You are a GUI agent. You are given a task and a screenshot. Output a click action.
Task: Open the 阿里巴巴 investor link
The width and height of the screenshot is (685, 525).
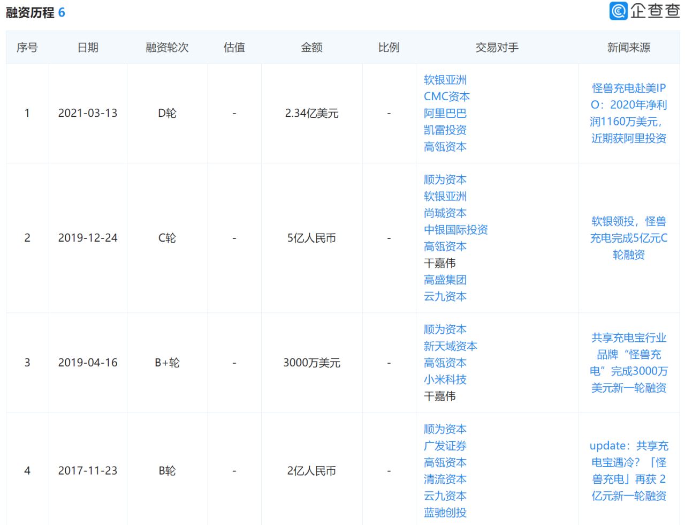pos(445,113)
